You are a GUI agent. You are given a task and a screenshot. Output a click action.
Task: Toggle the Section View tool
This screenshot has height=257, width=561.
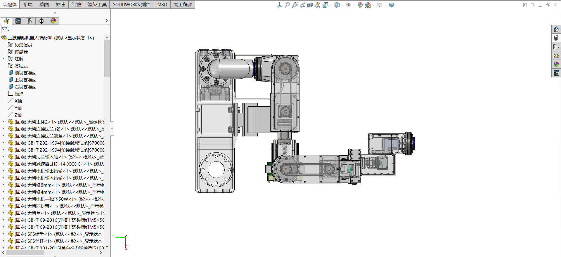click(310, 5)
